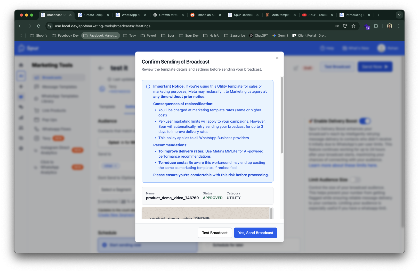
Task: Click the Test Broadcast button in dialog
Action: pyautogui.click(x=215, y=233)
